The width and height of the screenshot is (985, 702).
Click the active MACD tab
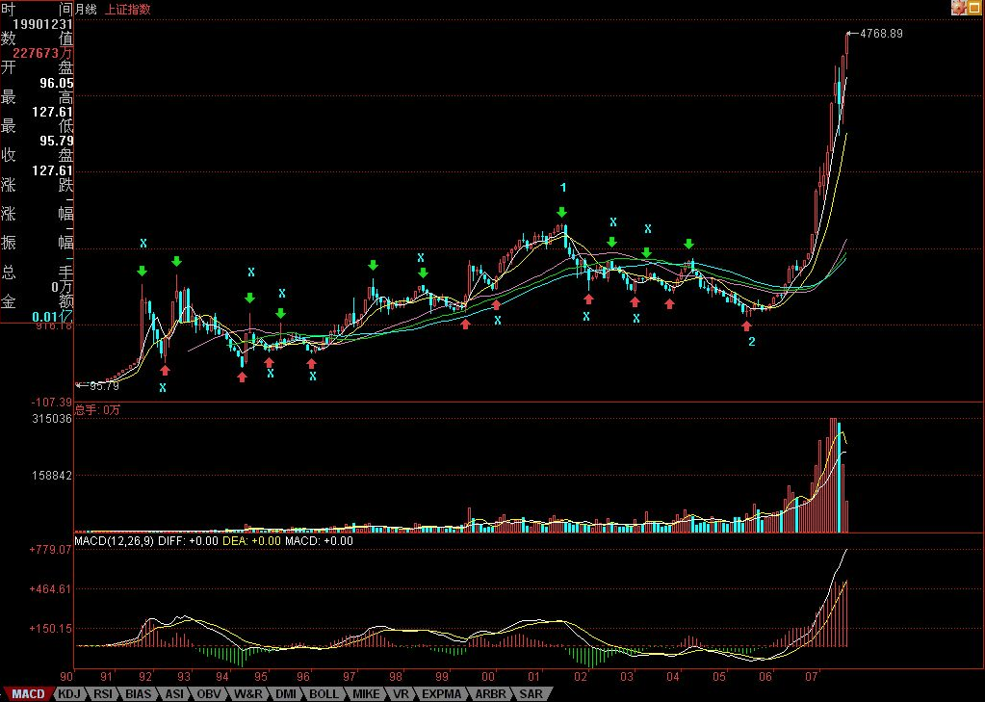point(28,693)
